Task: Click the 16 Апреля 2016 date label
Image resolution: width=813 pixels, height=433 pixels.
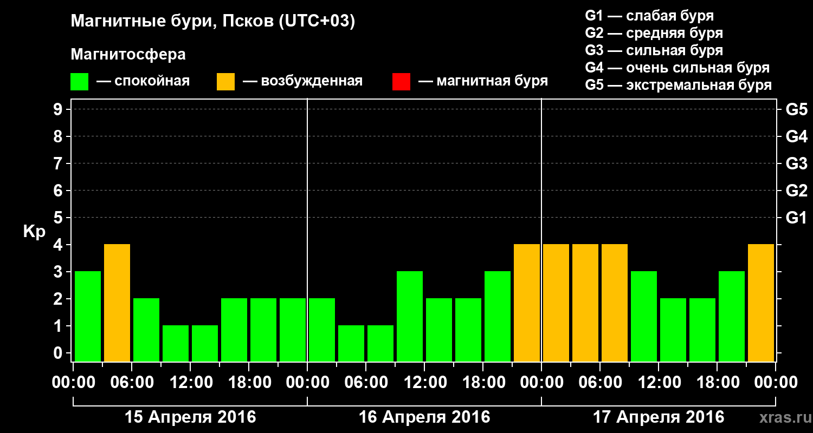Action: 424,417
